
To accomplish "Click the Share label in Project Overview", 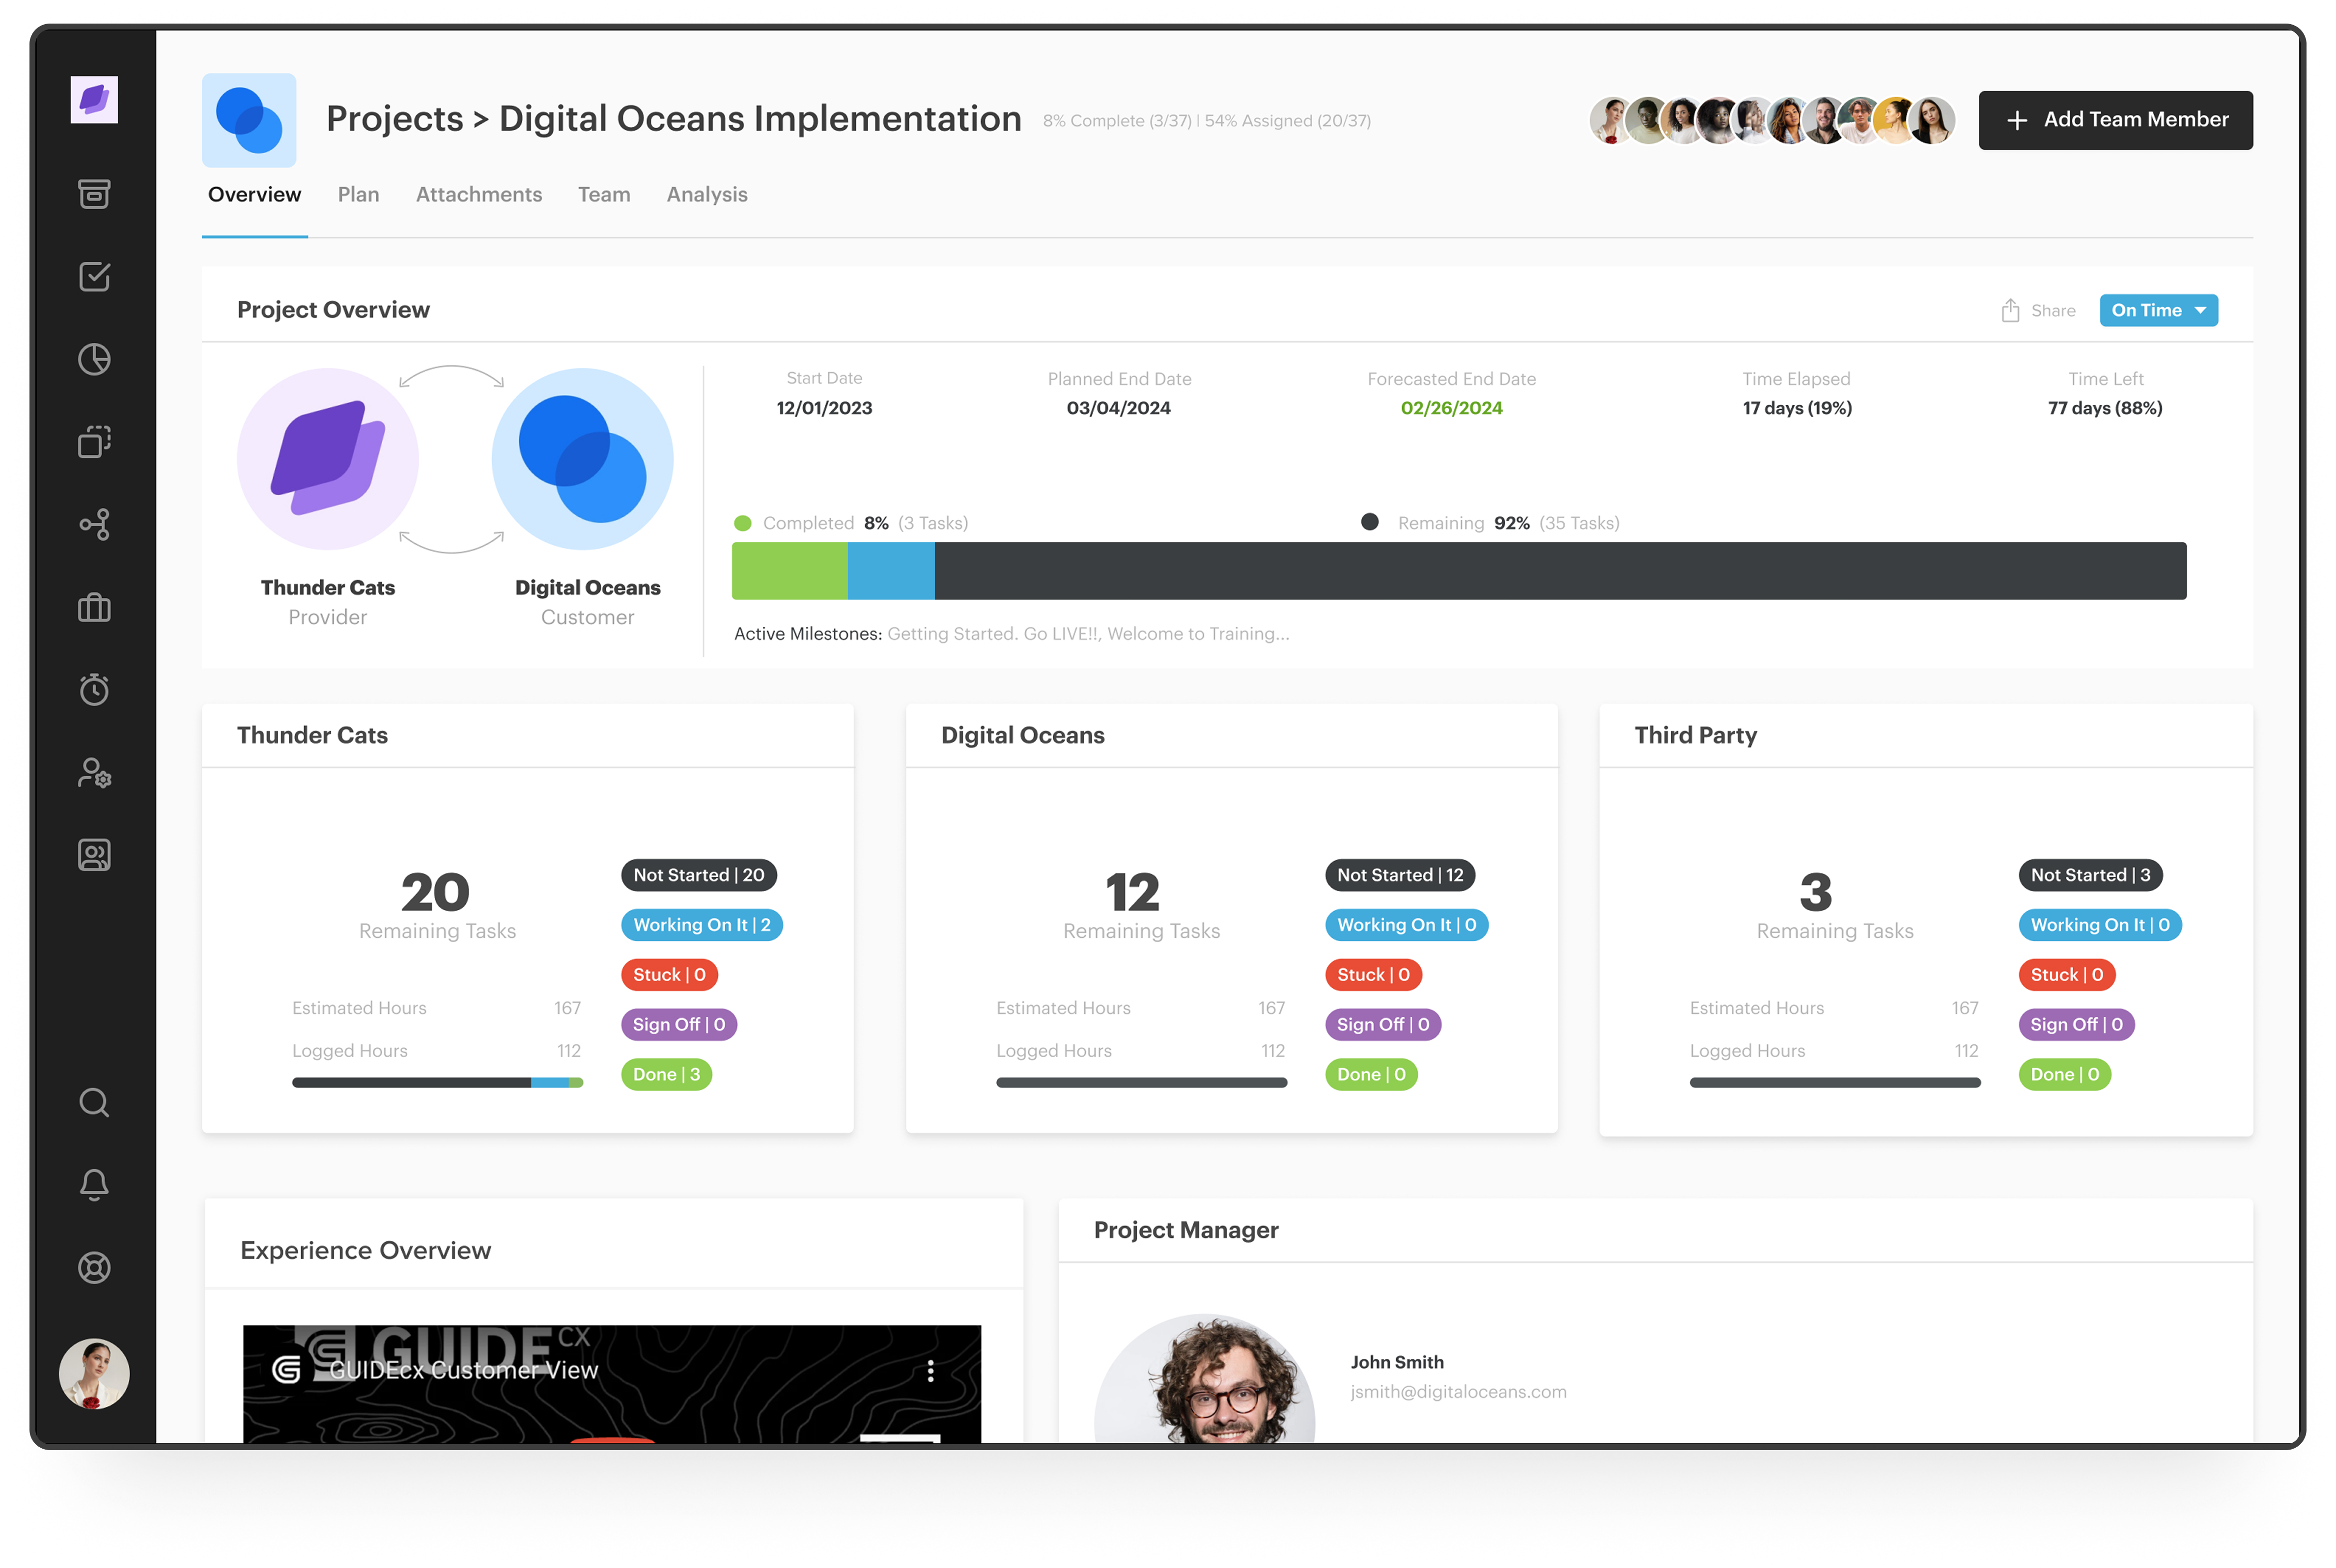I will tap(2053, 311).
